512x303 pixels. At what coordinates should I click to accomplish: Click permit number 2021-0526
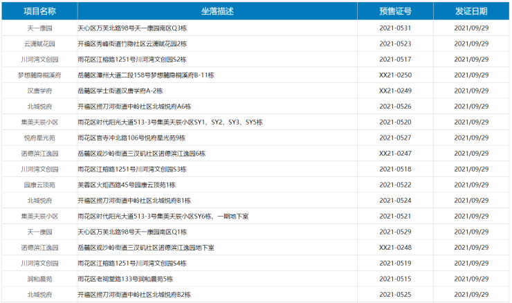pyautogui.click(x=395, y=107)
